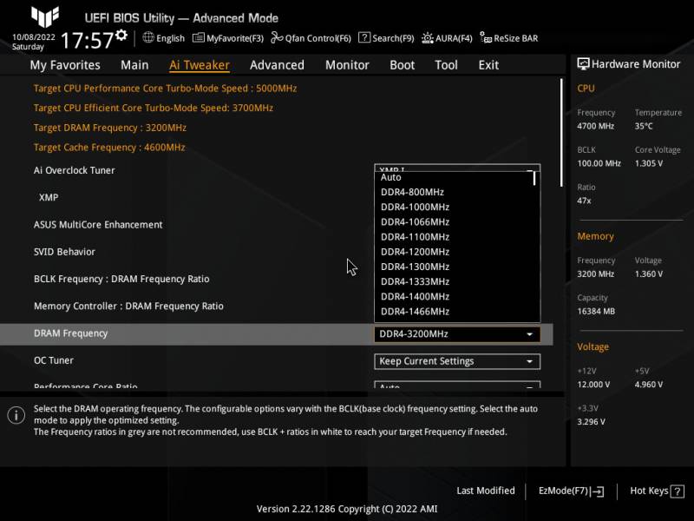Open the MyFavorite(F3) list icon
694x521 pixels.
click(199, 37)
